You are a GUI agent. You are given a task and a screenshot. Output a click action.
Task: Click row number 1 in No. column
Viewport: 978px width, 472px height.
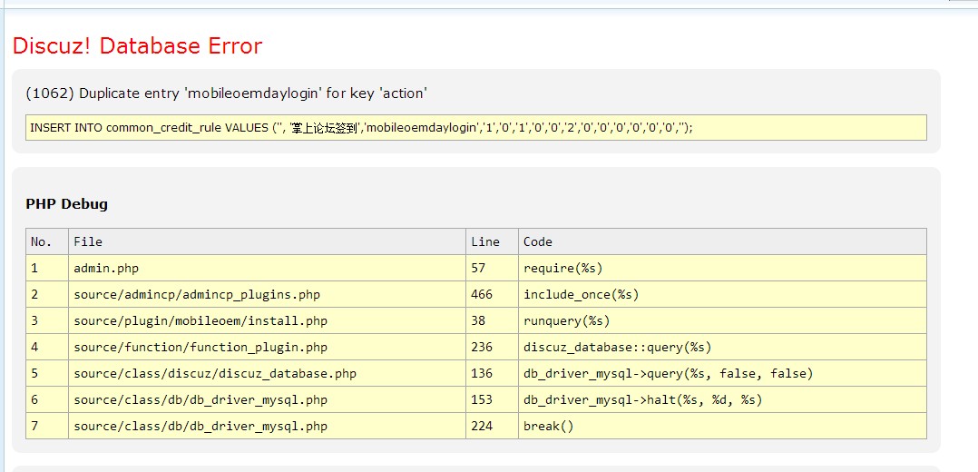click(47, 268)
